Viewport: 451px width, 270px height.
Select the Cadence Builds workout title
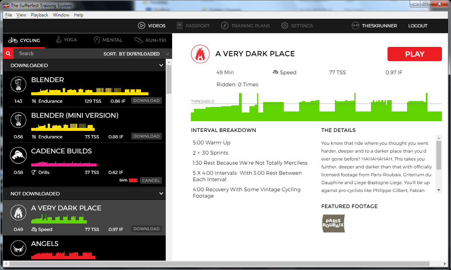point(61,151)
